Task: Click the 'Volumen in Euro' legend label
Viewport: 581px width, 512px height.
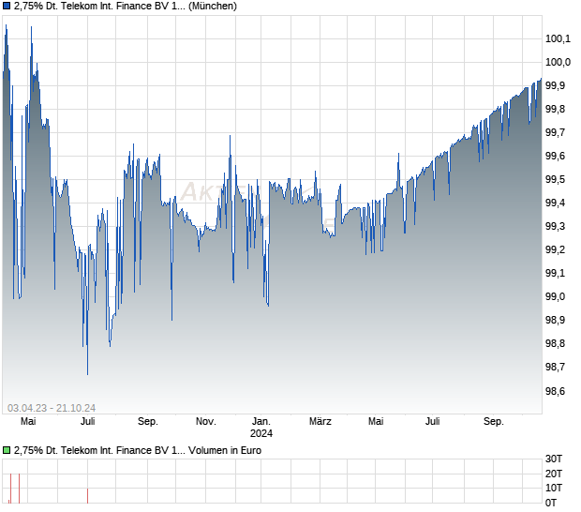Action: pos(225,450)
